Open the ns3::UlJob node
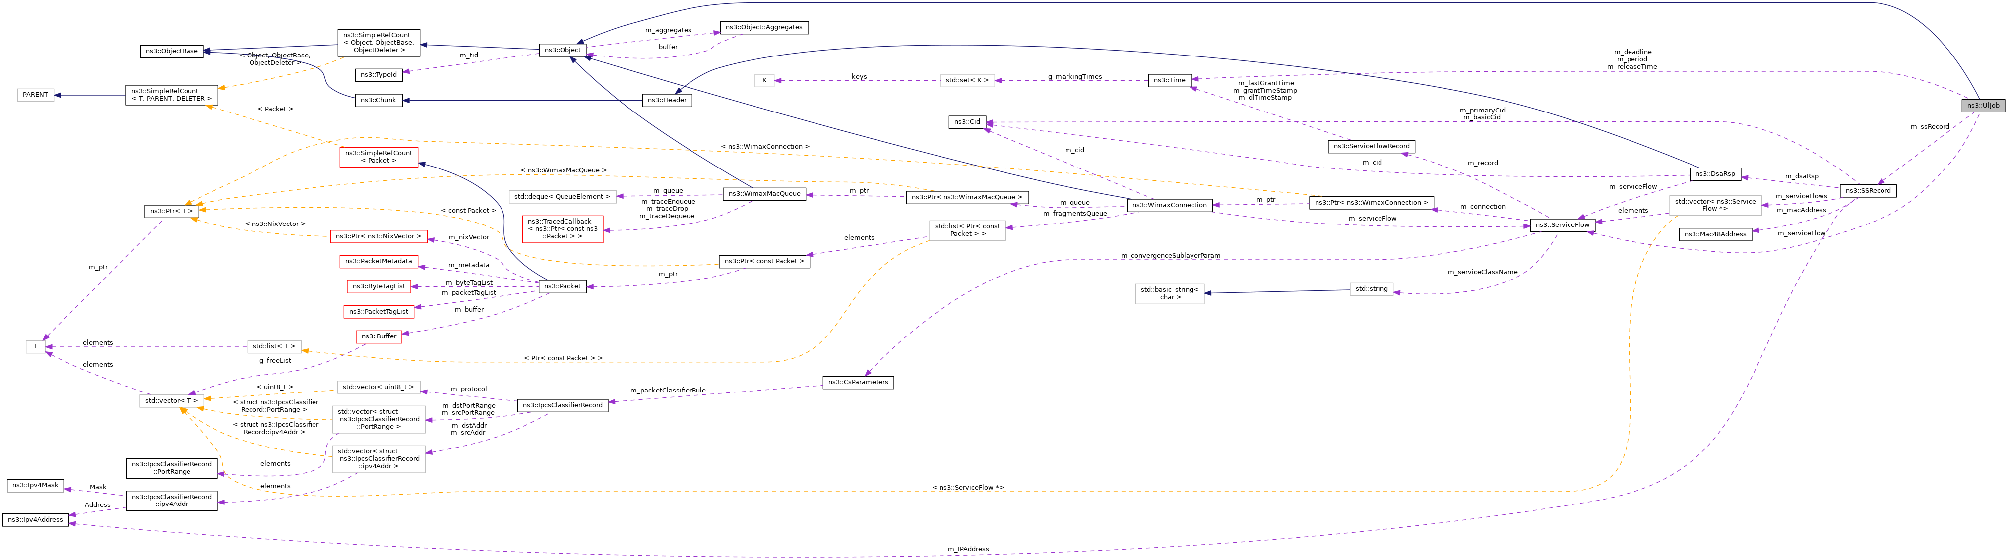This screenshot has height=560, width=2008. (x=1983, y=105)
